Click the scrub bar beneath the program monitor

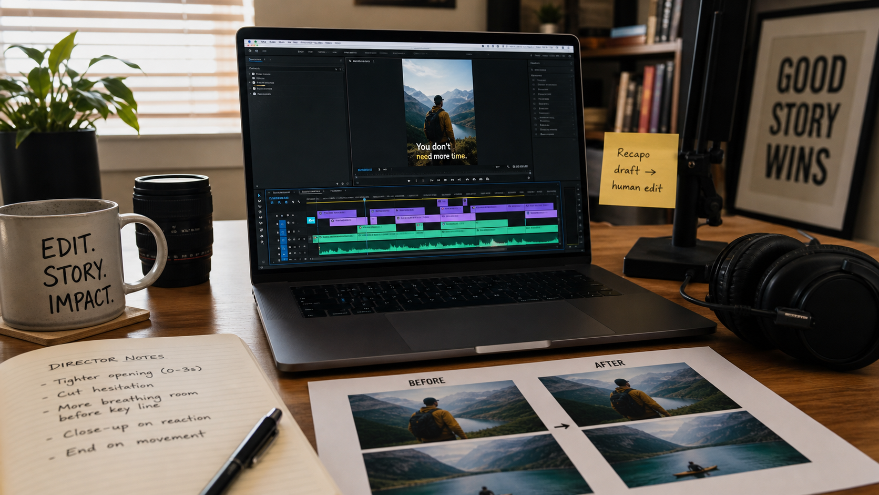click(443, 175)
